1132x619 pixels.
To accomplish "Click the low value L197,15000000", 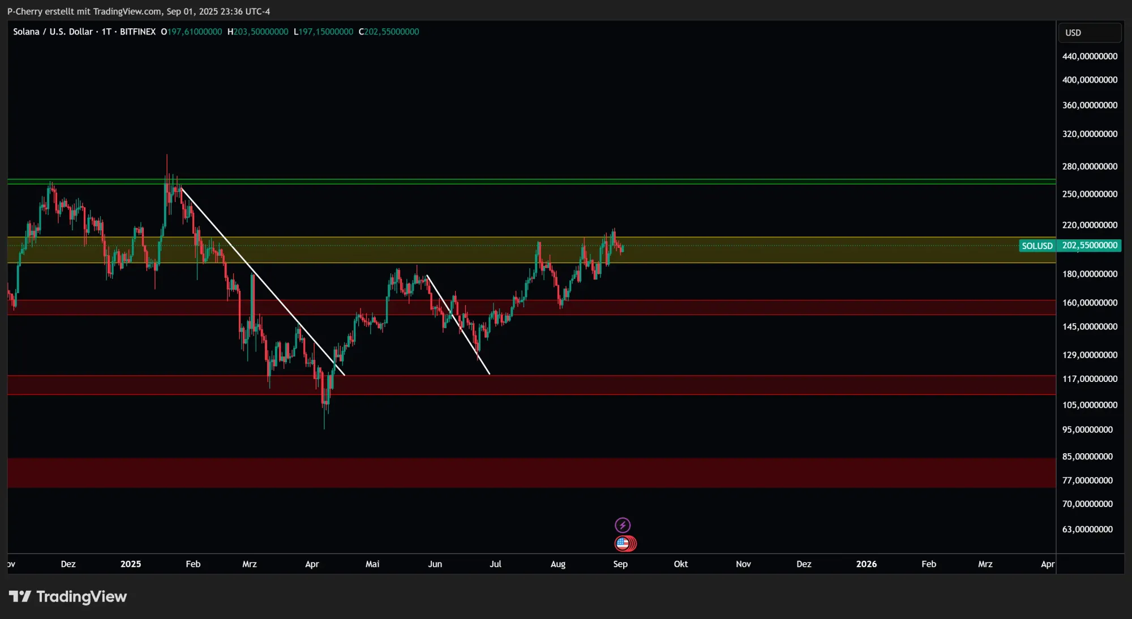I will tap(323, 32).
